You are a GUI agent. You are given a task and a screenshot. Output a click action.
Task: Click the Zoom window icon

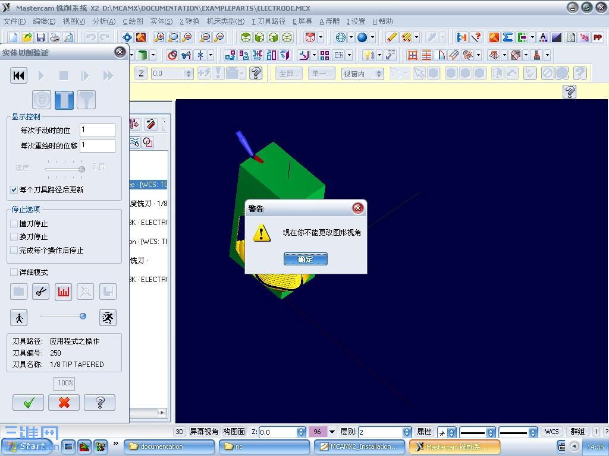pyautogui.click(x=159, y=37)
